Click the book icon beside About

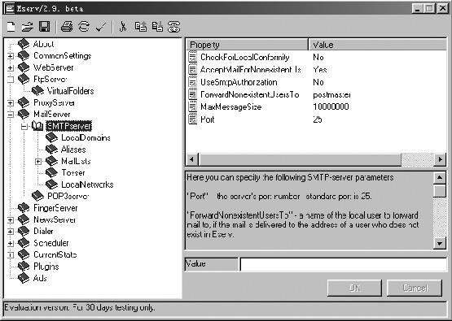(x=24, y=44)
